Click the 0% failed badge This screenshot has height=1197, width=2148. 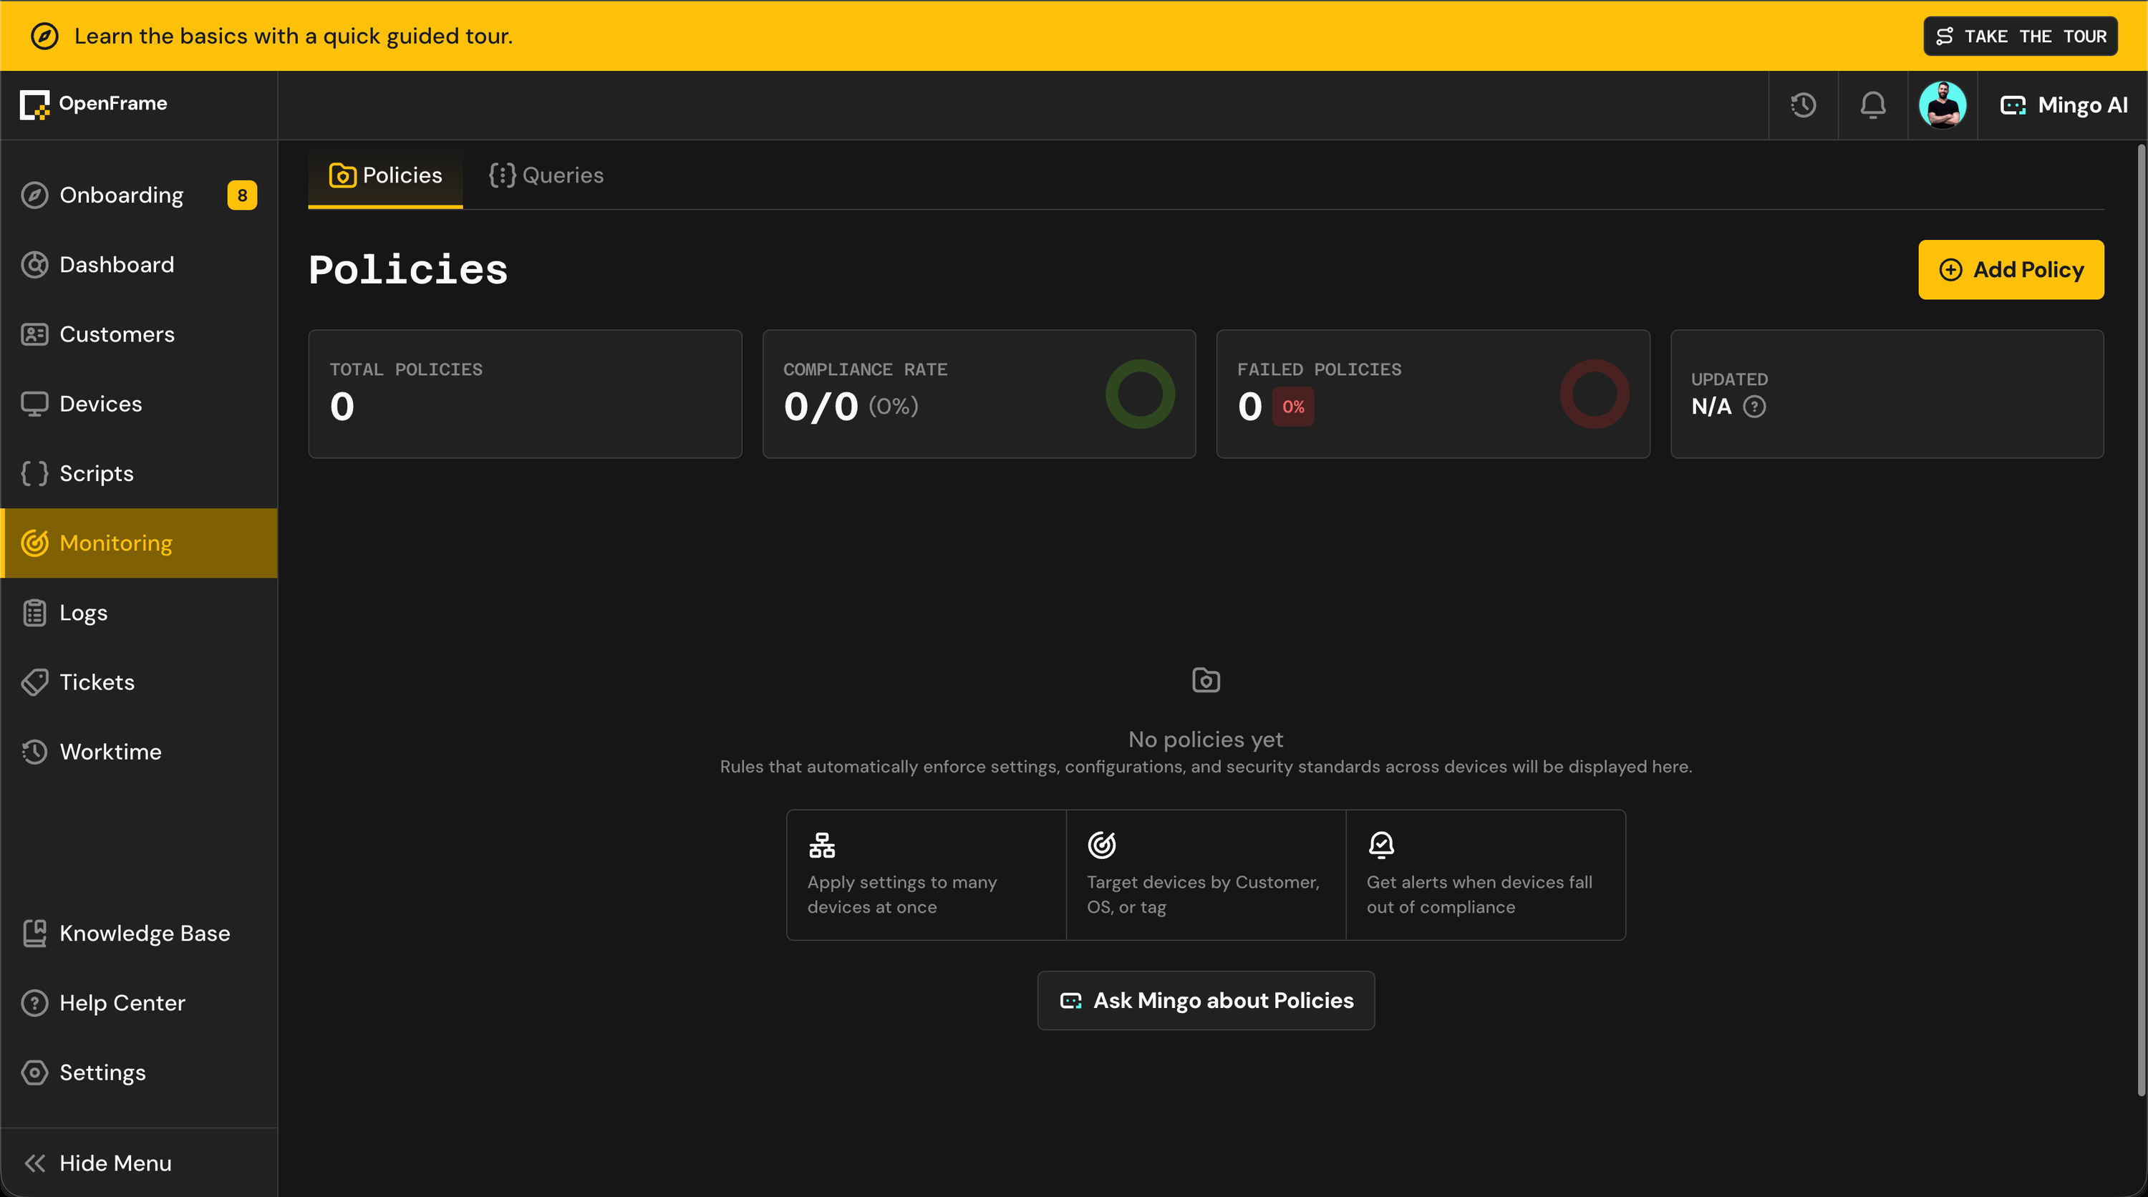pyautogui.click(x=1292, y=407)
